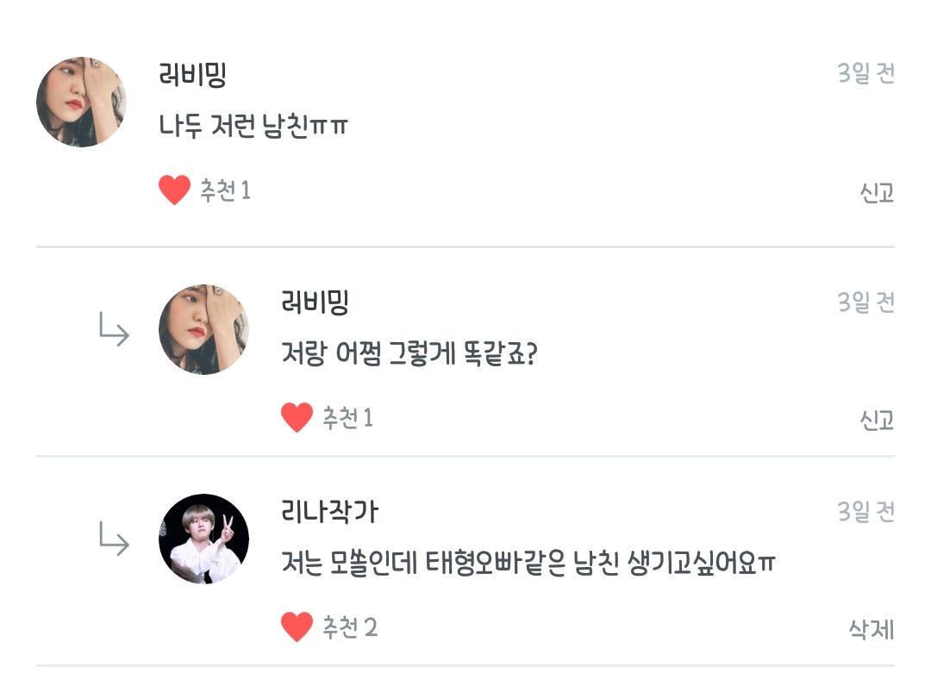Click the 3일 전 timestamp on 리나작가's reply
Viewport: 931px width, 698px height.
click(865, 513)
